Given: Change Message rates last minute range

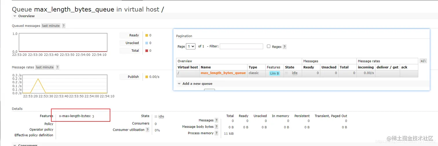Looking at the screenshot, I should point(45,67).
